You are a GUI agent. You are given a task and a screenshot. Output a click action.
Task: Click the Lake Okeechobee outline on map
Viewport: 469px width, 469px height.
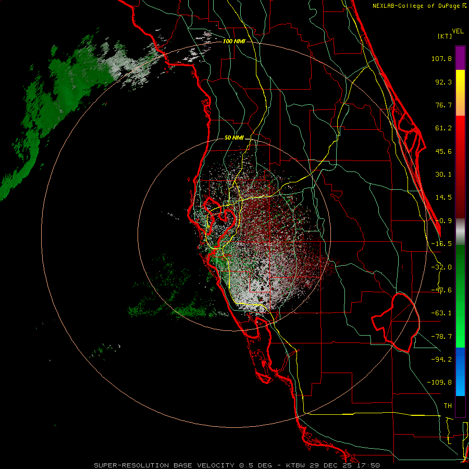pyautogui.click(x=396, y=323)
